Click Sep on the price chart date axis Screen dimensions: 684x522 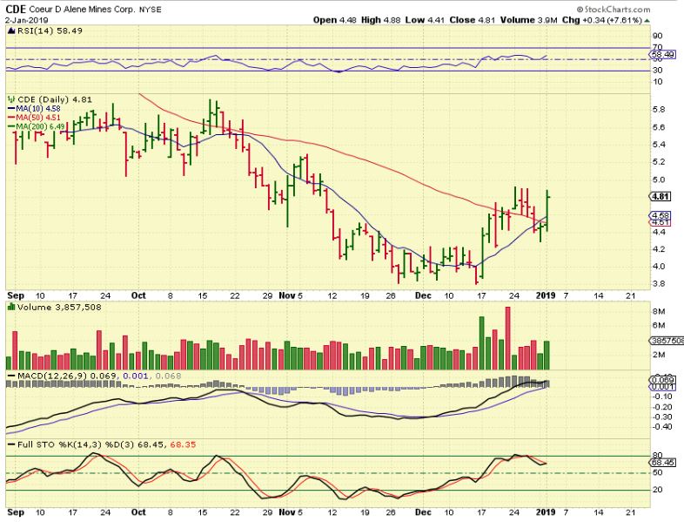coord(16,295)
